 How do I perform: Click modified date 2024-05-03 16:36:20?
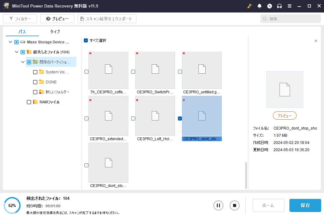coord(291,150)
